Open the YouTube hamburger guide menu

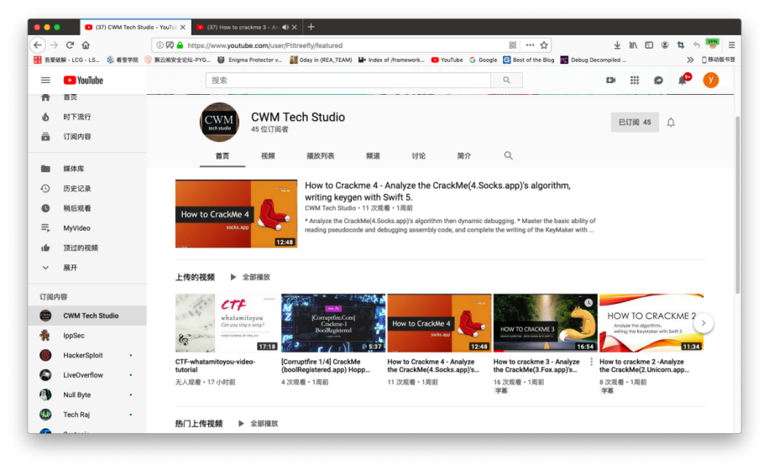point(45,80)
